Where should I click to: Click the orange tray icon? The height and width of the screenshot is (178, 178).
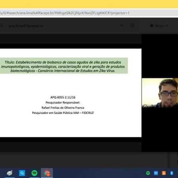pos(164,173)
